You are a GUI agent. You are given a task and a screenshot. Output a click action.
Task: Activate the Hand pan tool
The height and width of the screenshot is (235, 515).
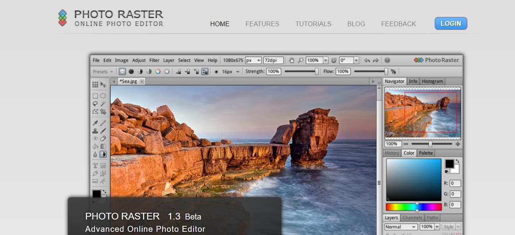292,60
